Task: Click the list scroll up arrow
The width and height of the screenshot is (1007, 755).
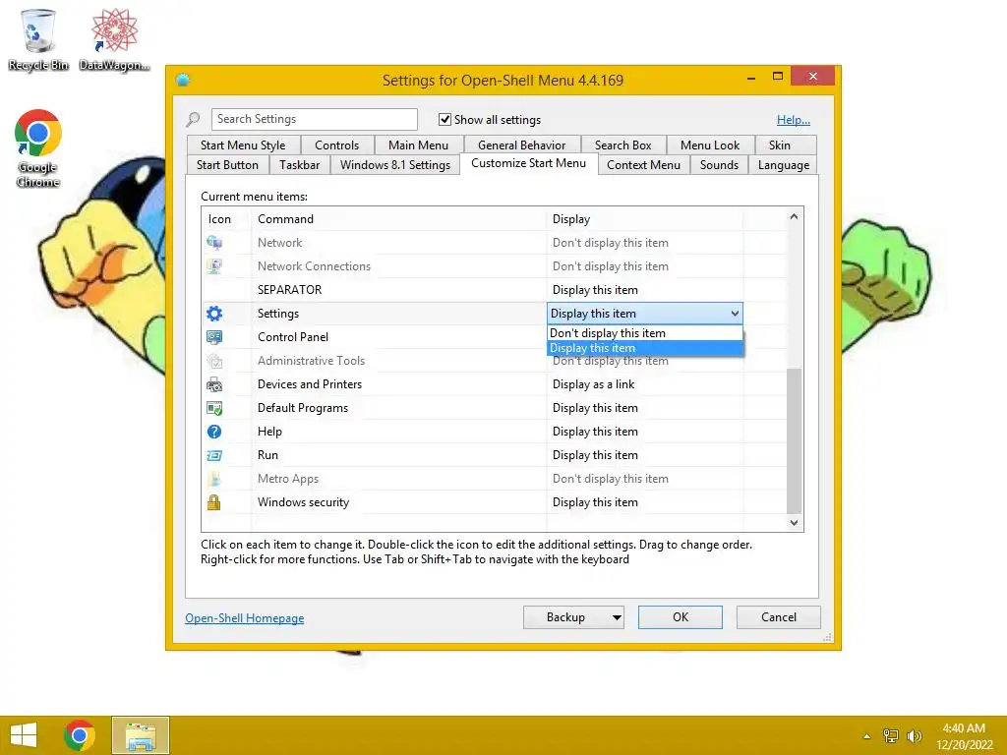Action: tap(794, 217)
